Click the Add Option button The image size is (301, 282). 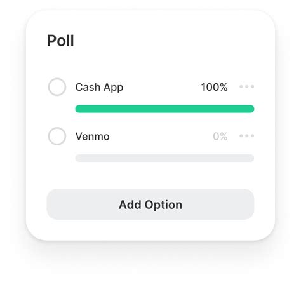pyautogui.click(x=150, y=205)
